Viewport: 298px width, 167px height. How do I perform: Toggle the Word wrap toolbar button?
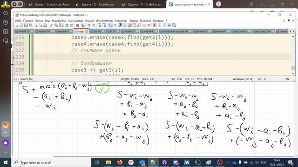[110, 25]
